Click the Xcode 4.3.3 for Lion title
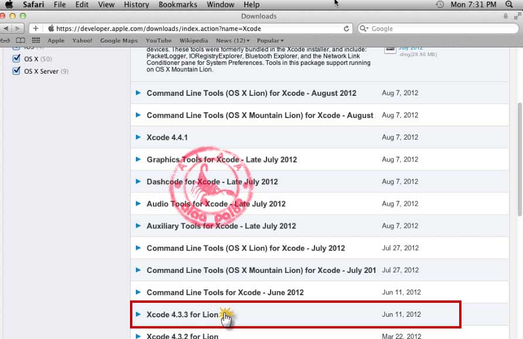Viewport: 523px width, 339px height. (x=183, y=314)
